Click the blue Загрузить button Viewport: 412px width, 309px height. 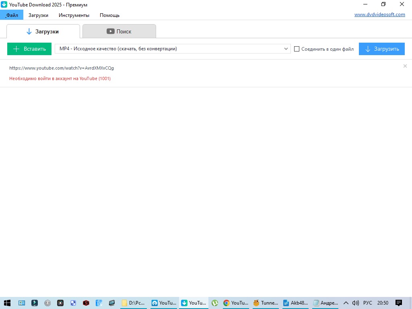point(382,49)
